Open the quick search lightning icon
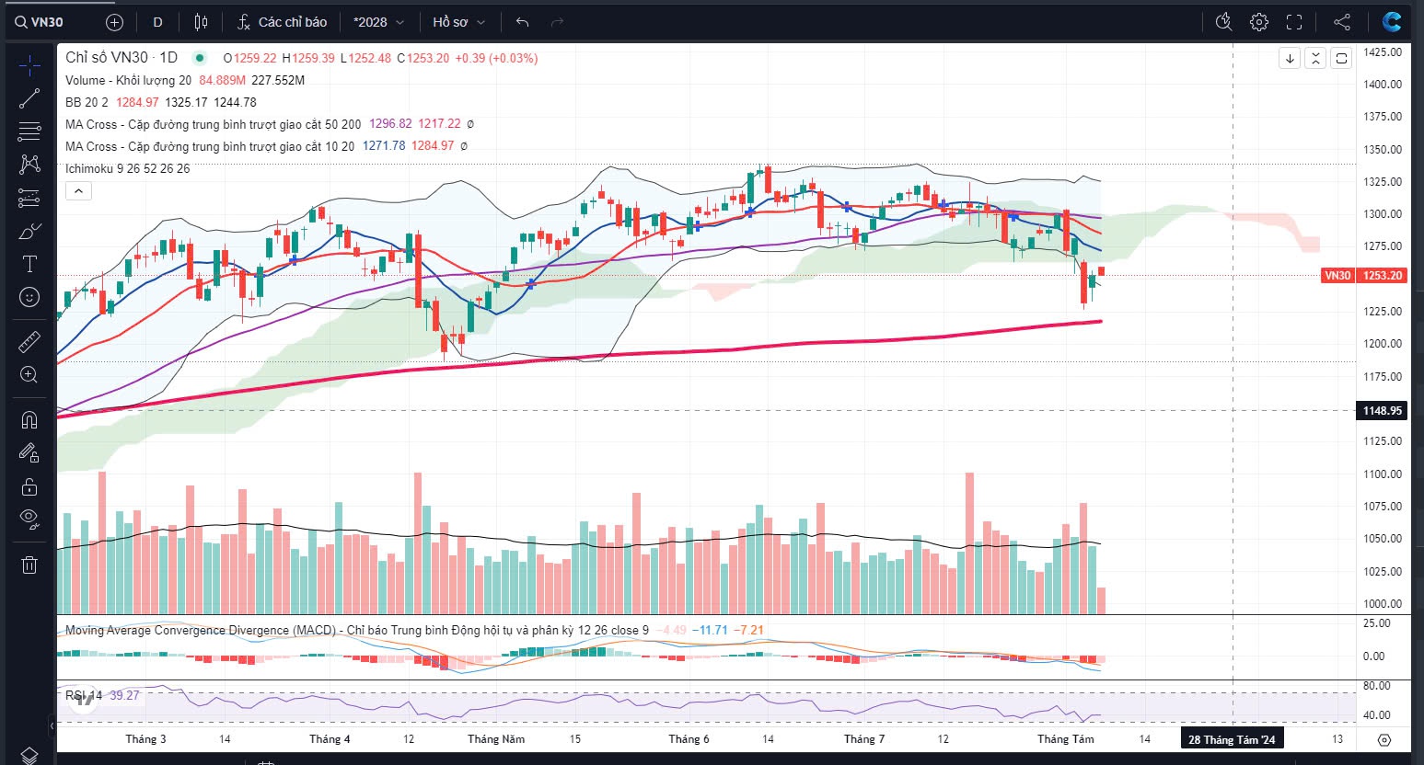1424x765 pixels. [1223, 22]
